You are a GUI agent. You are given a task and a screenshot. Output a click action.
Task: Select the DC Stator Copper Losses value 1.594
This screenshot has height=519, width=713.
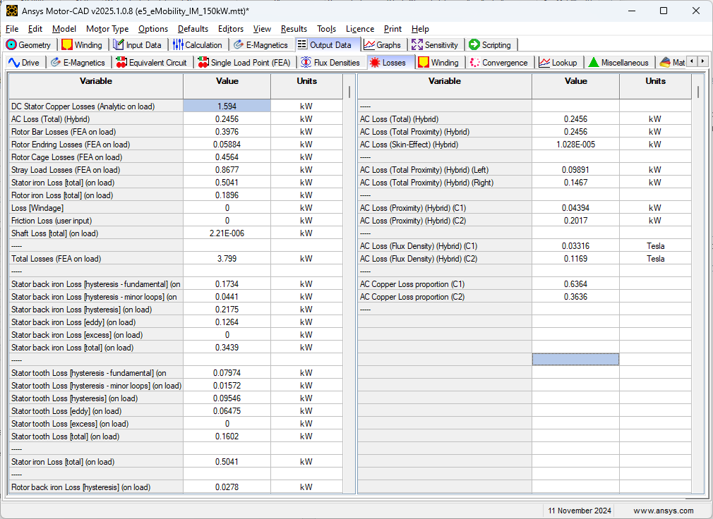(227, 106)
